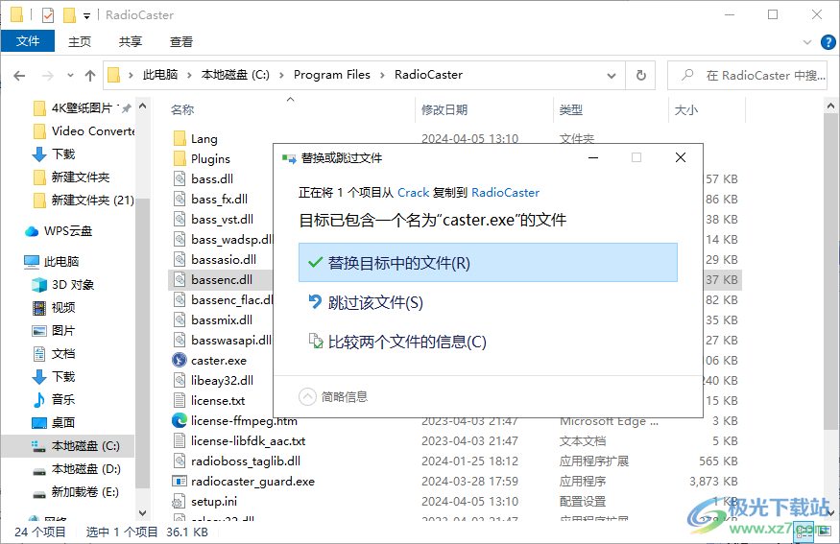Select license-libfdk_aac.txt in the file list
The width and height of the screenshot is (840, 544).
coord(248,441)
